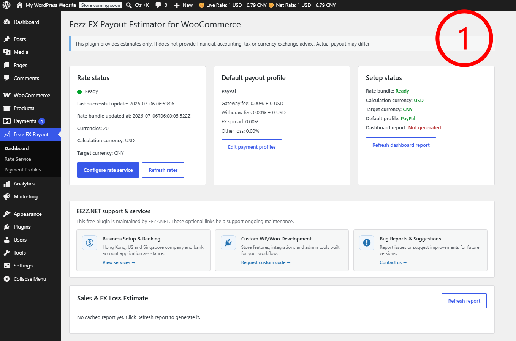Follow the Contact us link
The height and width of the screenshot is (341, 516).
[393, 262]
